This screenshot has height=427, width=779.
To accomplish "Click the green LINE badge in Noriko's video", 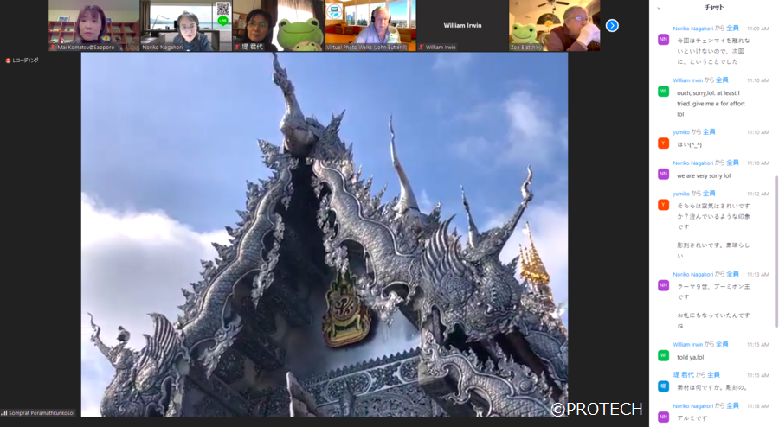I will pyautogui.click(x=223, y=20).
